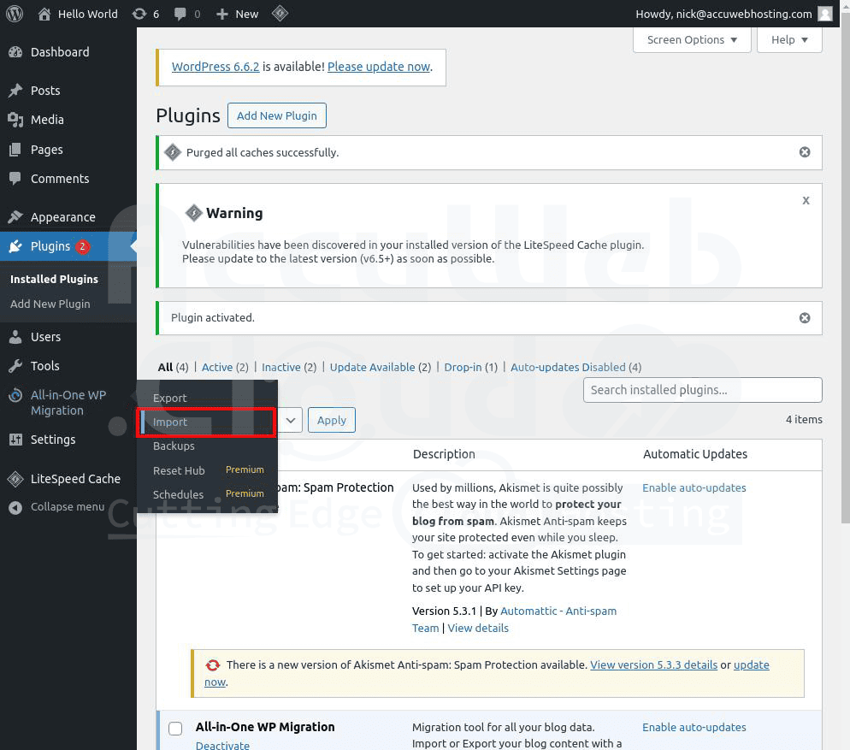Dismiss the 'Purged all caches' notice

(x=804, y=152)
